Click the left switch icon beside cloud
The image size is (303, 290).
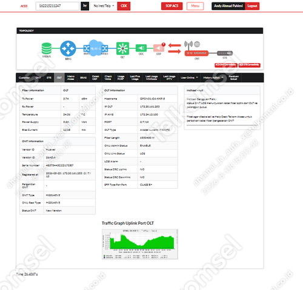87,48
